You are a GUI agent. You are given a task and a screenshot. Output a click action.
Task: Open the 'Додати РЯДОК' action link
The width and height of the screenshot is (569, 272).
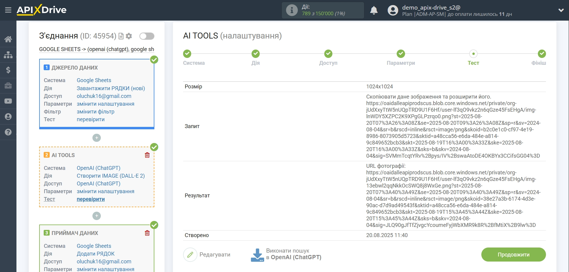96,254
